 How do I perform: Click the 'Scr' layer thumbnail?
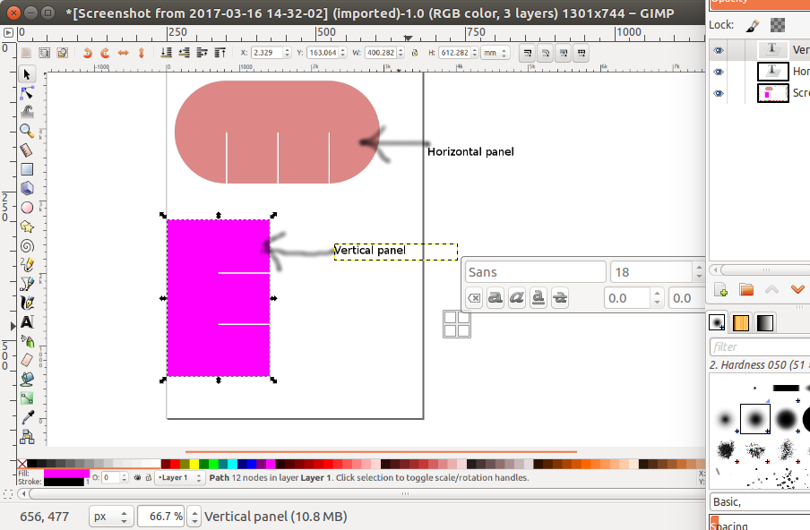[772, 93]
